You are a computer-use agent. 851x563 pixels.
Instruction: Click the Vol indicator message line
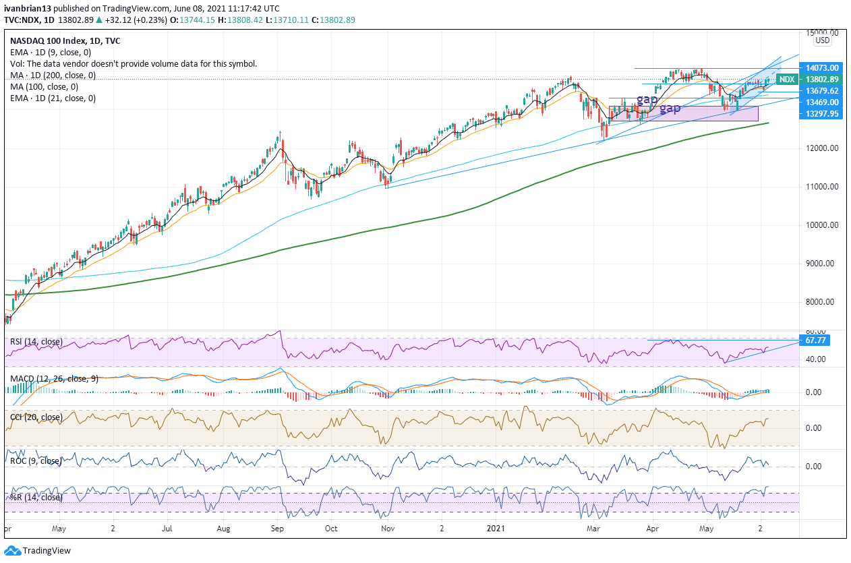[134, 64]
